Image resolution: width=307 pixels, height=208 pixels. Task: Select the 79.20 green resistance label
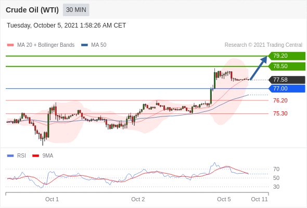pos(287,56)
